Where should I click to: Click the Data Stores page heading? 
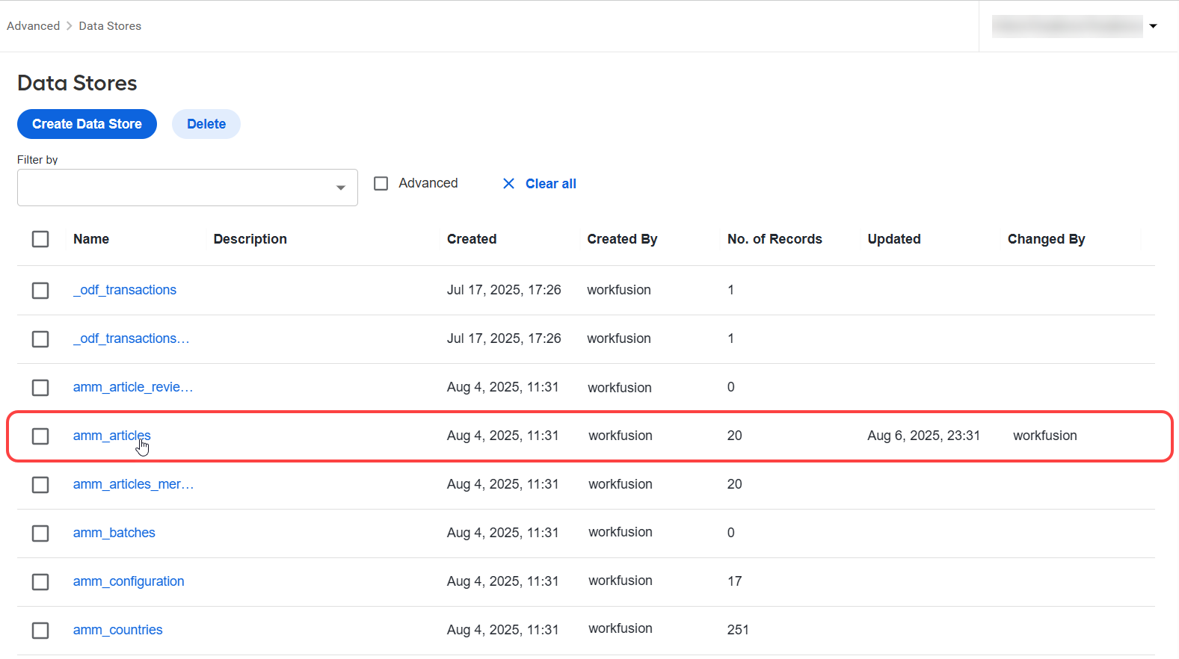pos(77,83)
